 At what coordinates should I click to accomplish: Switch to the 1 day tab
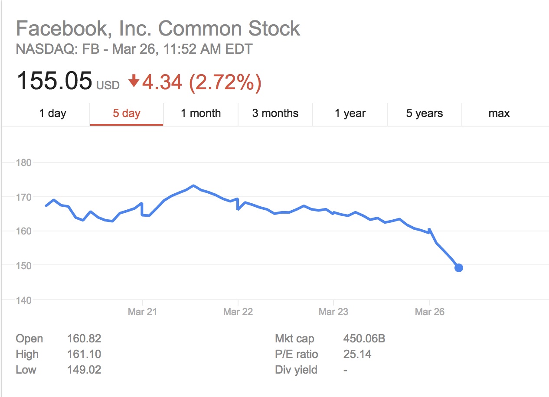pos(52,114)
